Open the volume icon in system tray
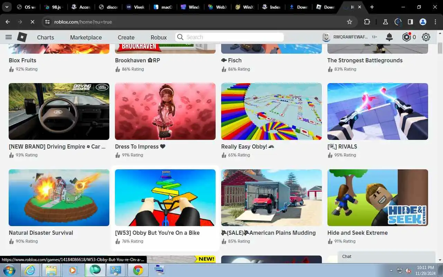The height and width of the screenshot is (277, 443). pyautogui.click(x=408, y=270)
